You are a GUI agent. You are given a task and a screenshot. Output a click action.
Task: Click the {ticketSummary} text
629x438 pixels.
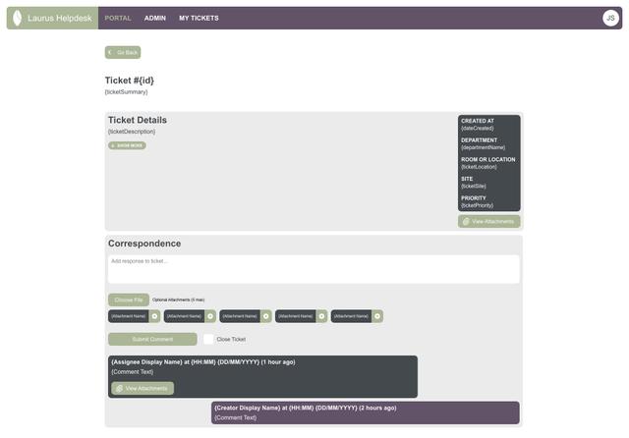pos(127,92)
